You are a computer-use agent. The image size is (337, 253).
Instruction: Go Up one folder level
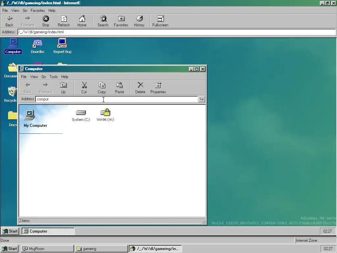click(63, 88)
